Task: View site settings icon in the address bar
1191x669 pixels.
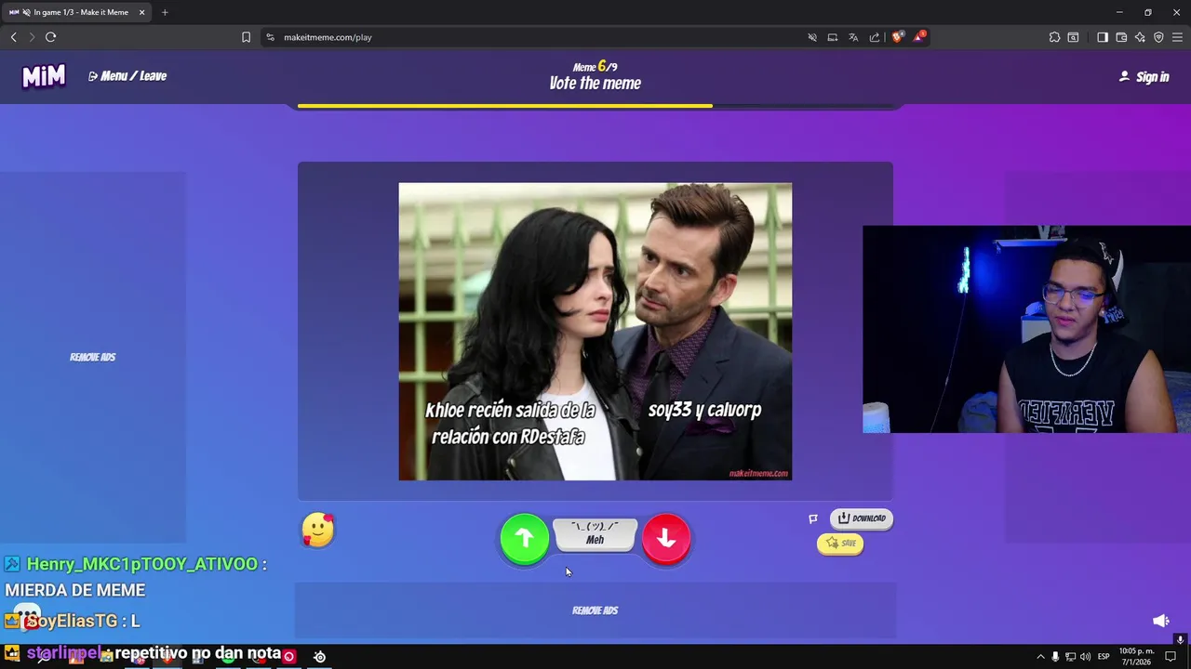Action: tap(270, 37)
